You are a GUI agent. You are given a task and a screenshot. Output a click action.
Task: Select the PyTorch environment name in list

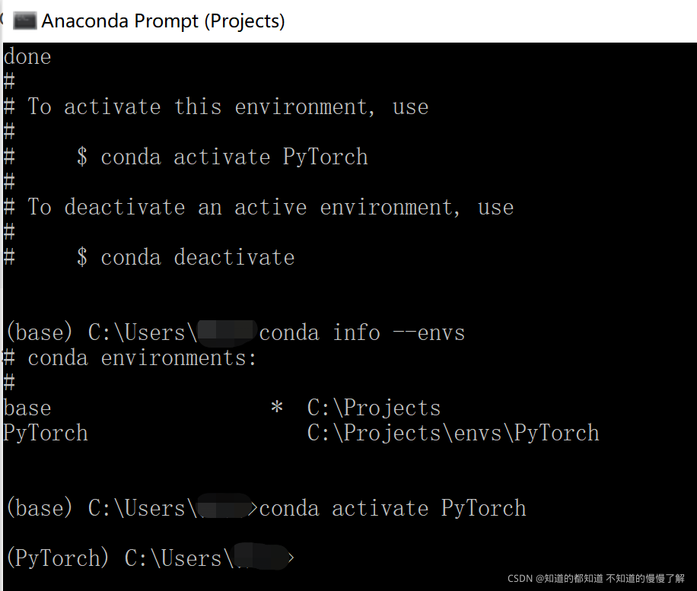pos(44,433)
